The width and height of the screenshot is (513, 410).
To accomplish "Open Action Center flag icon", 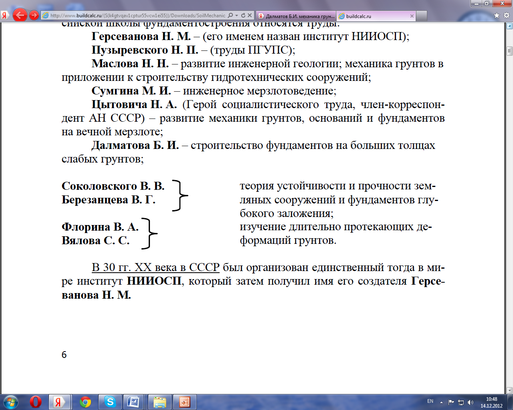I will coord(451,402).
